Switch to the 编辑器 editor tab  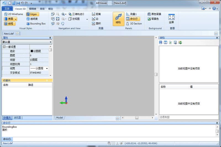(x=33, y=9)
